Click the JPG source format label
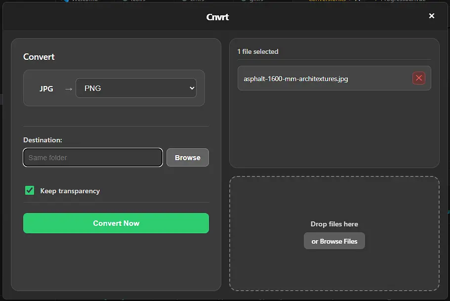 pos(46,89)
